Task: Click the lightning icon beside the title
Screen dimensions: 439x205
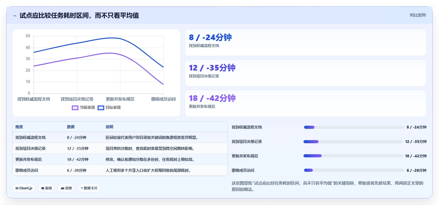Action: click(x=15, y=15)
